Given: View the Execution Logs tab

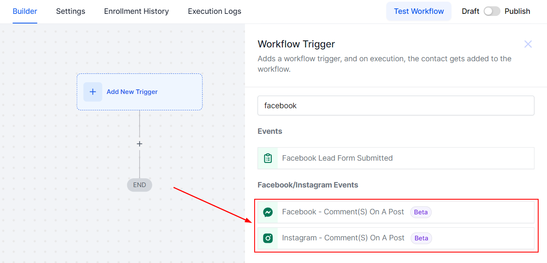Looking at the screenshot, I should click(214, 11).
